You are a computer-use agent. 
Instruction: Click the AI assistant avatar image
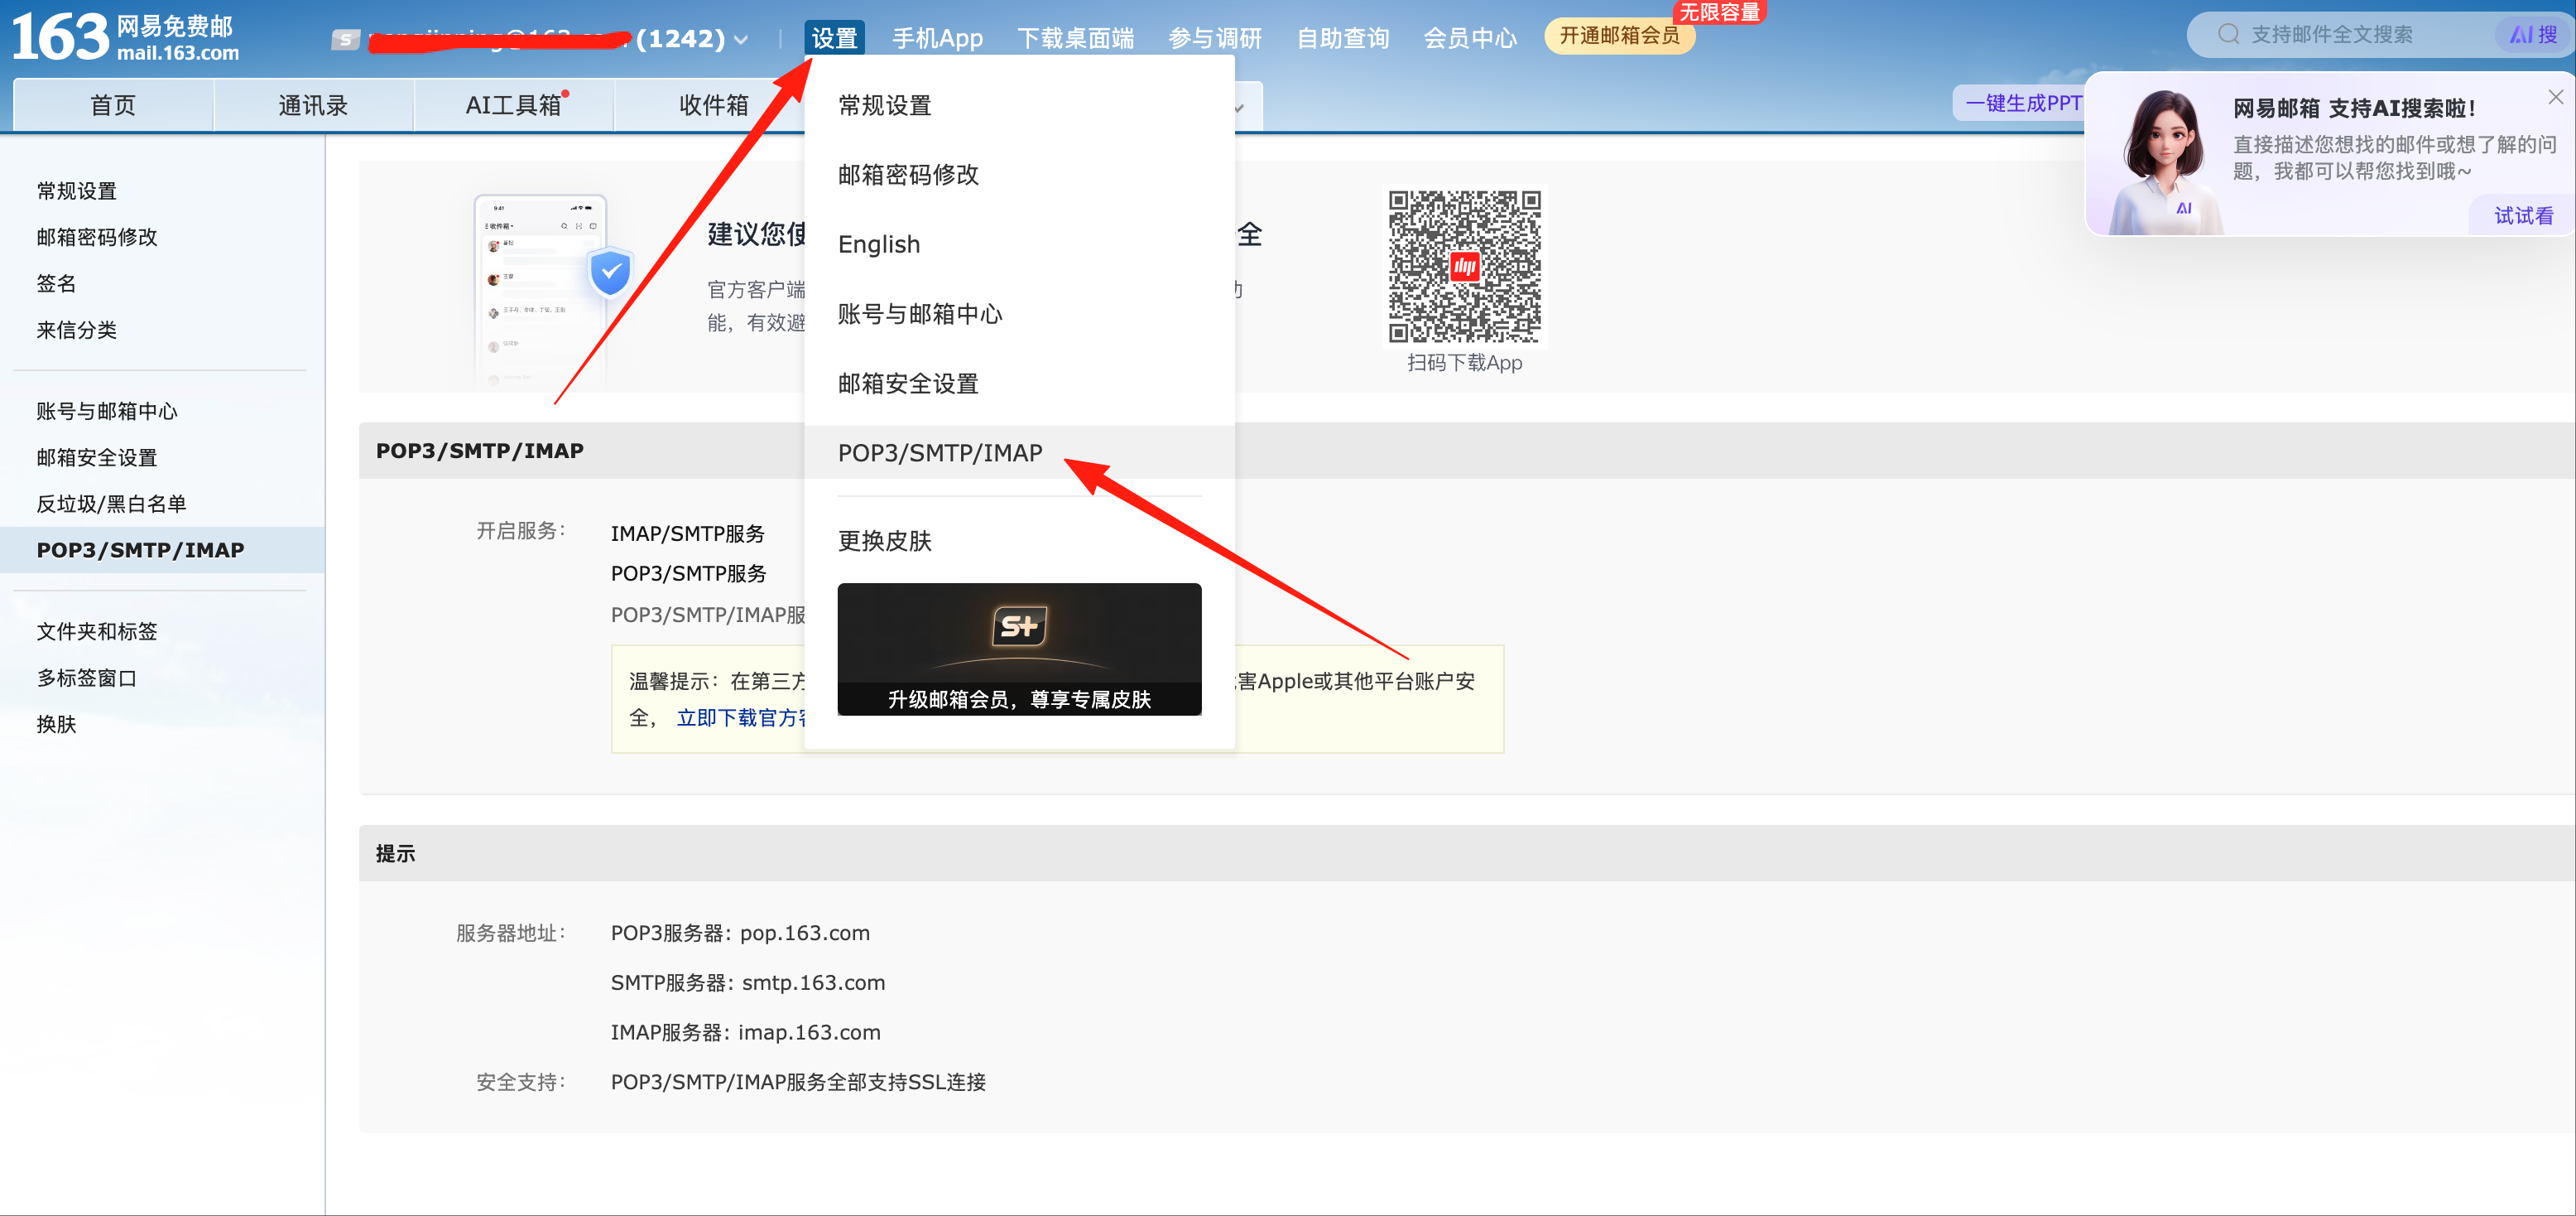coord(2164,162)
